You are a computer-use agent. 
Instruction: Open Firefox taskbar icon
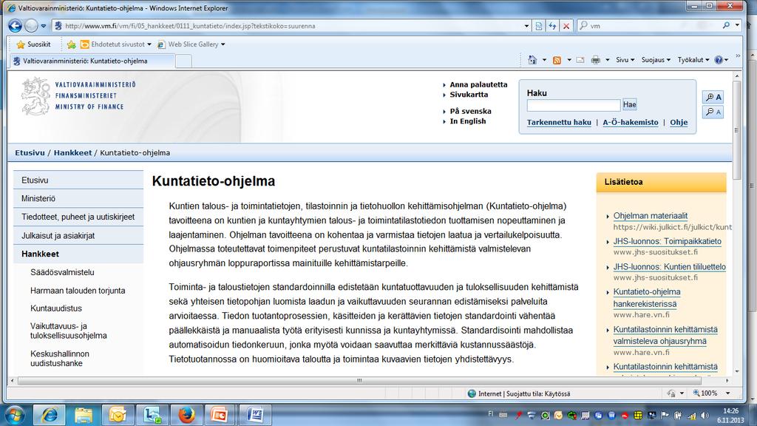coord(186,415)
